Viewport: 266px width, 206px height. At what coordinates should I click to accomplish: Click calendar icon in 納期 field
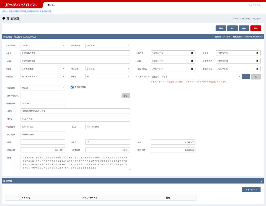click(x=192, y=61)
